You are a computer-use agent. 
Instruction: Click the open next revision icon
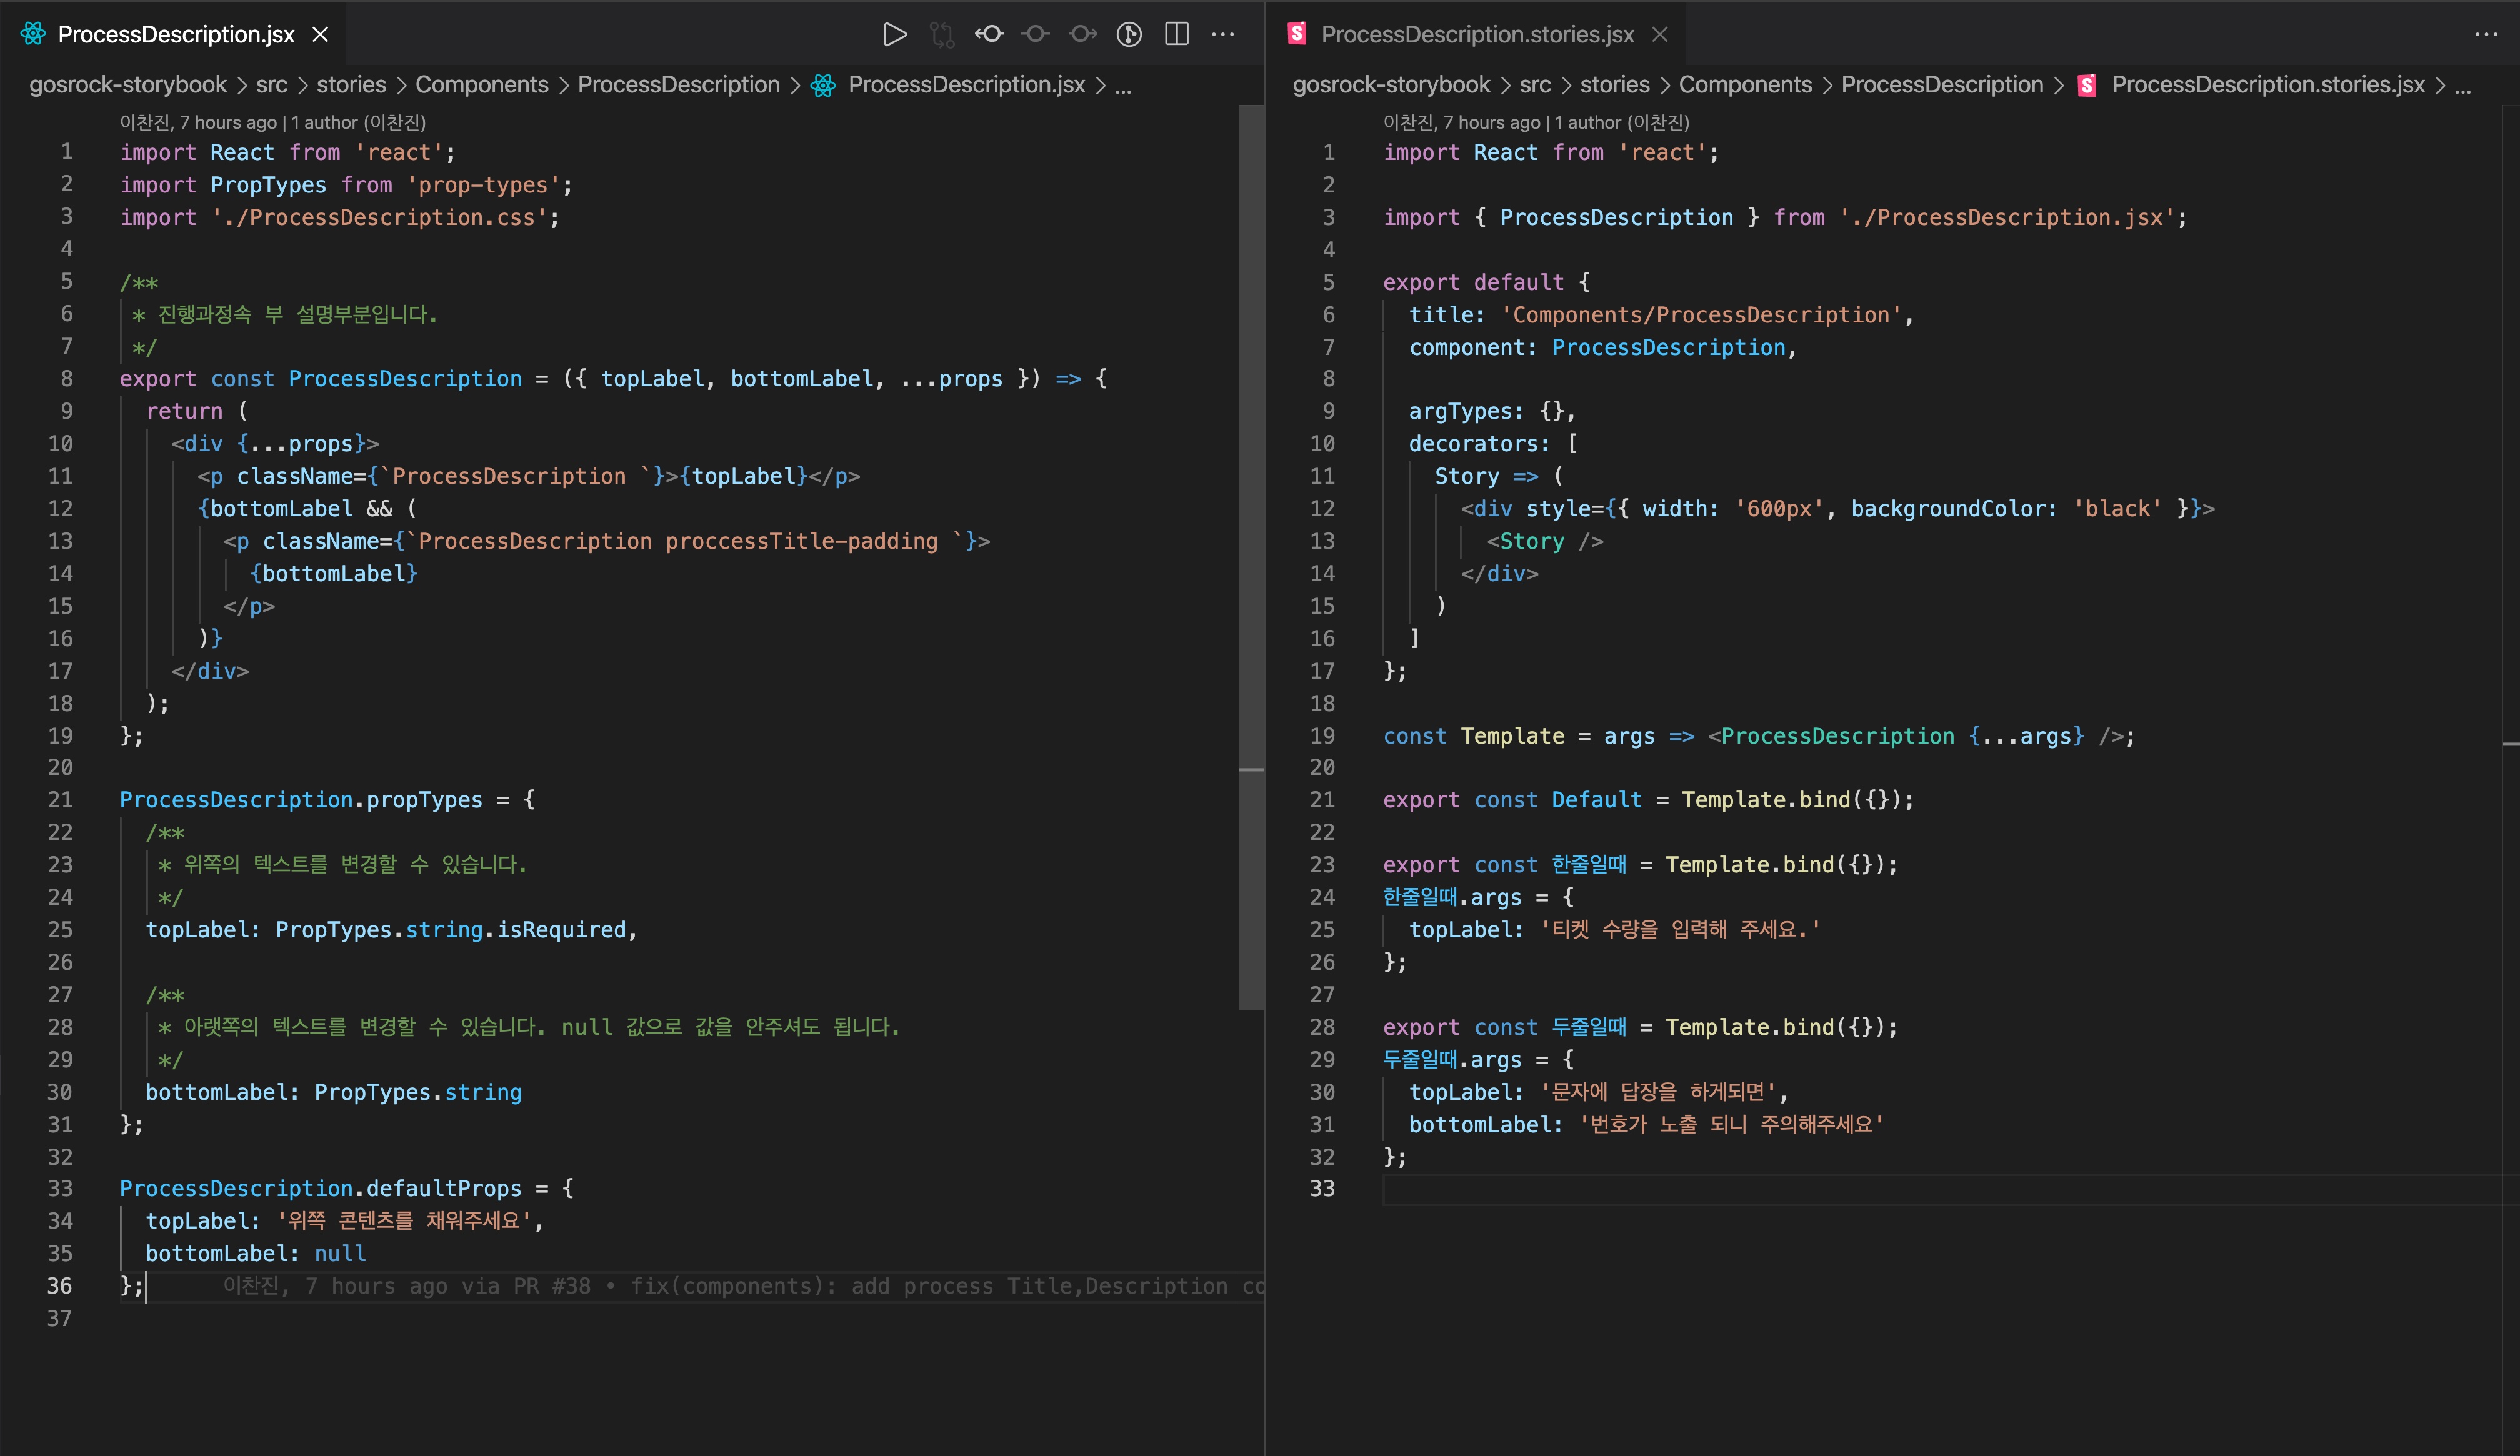[x=1082, y=35]
